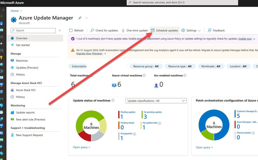The image size is (258, 160).
Task: Click the Azure Home icon in sidebar
Action: (x=2, y=23)
